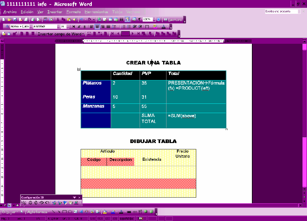This screenshot has height=221, width=307.
Task: Select the Format Painter tool
Action: pos(75,19)
